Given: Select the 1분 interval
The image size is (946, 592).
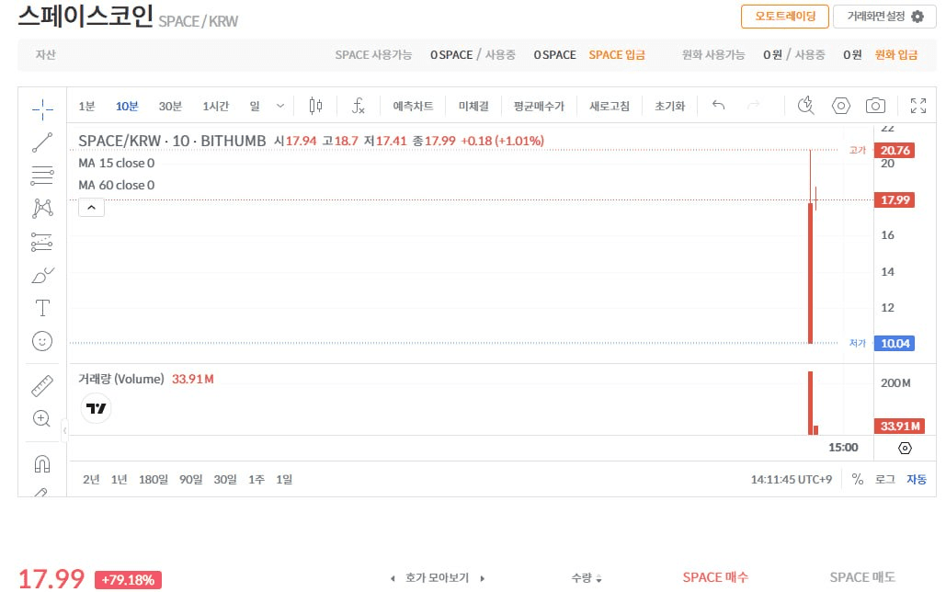Looking at the screenshot, I should point(86,107).
